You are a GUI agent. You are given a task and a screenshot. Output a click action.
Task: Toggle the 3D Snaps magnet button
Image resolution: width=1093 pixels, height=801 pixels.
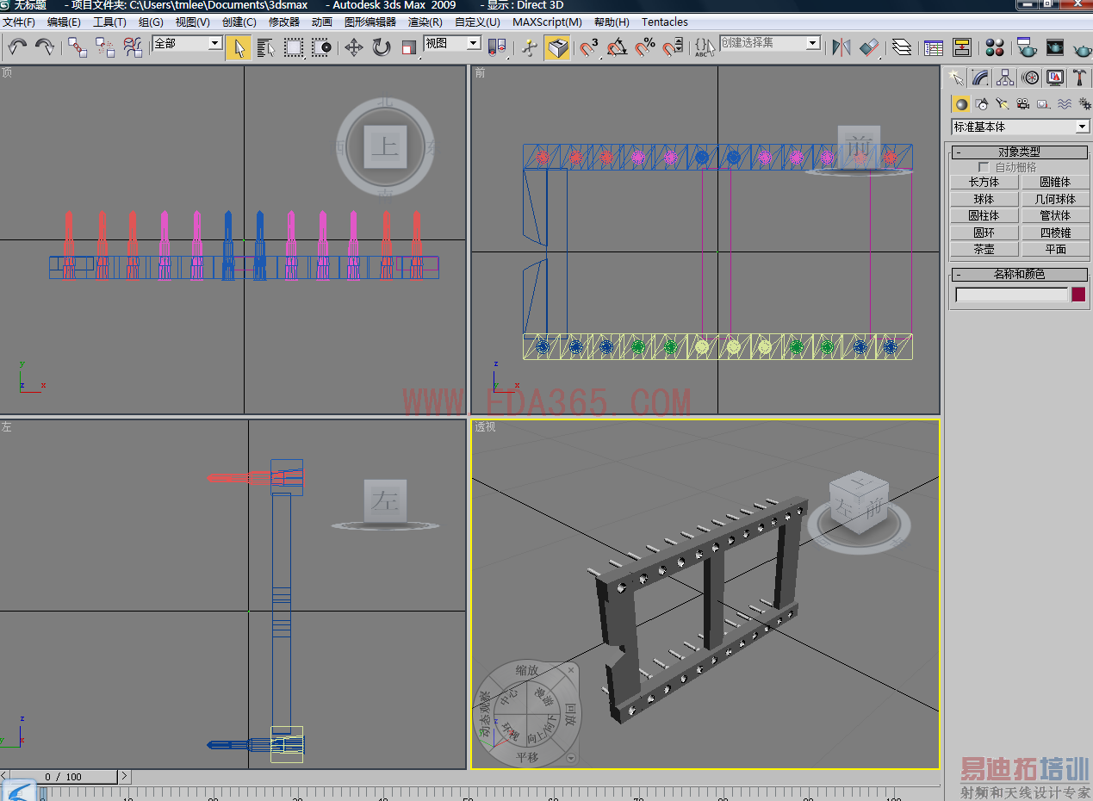(589, 47)
